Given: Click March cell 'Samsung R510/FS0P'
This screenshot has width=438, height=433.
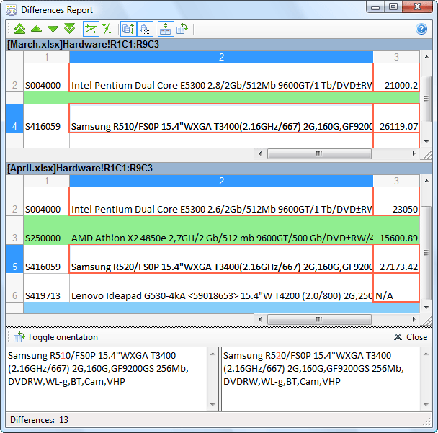Looking at the screenshot, I should 221,118.
